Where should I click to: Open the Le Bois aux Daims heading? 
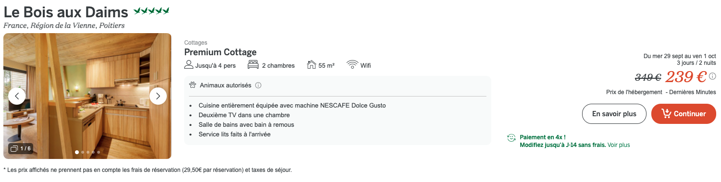(66, 12)
